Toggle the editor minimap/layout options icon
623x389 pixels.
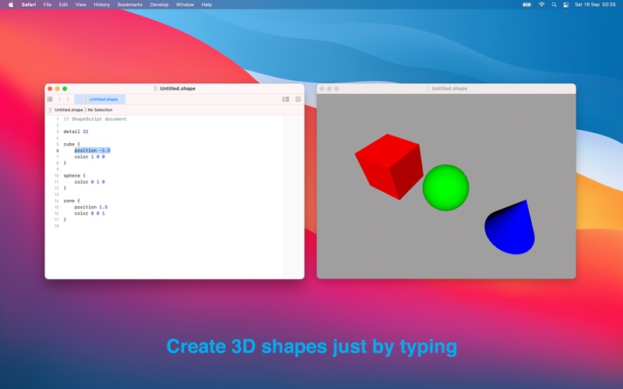pos(286,100)
